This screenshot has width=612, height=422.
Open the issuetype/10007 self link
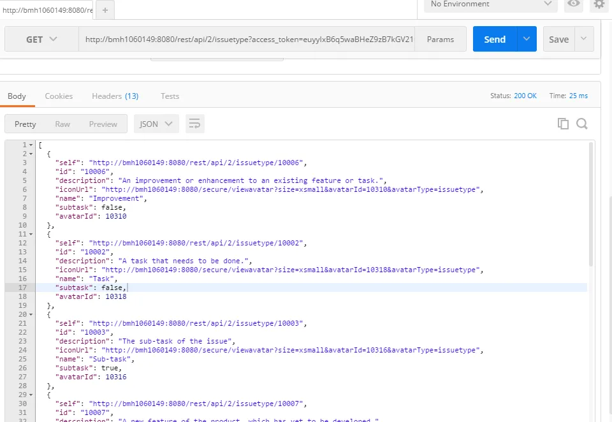(x=196, y=404)
